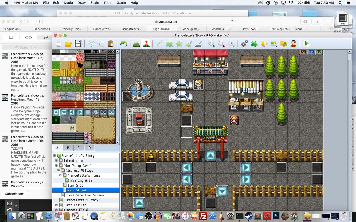356x222 pixels.
Task: Click the Copy icon in the toolbar
Action: pyautogui.click(x=101, y=43)
